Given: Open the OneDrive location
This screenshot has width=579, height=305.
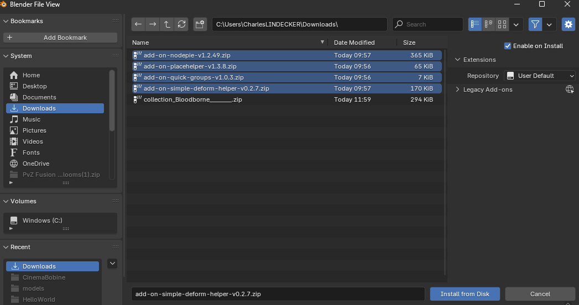Looking at the screenshot, I should [55, 164].
